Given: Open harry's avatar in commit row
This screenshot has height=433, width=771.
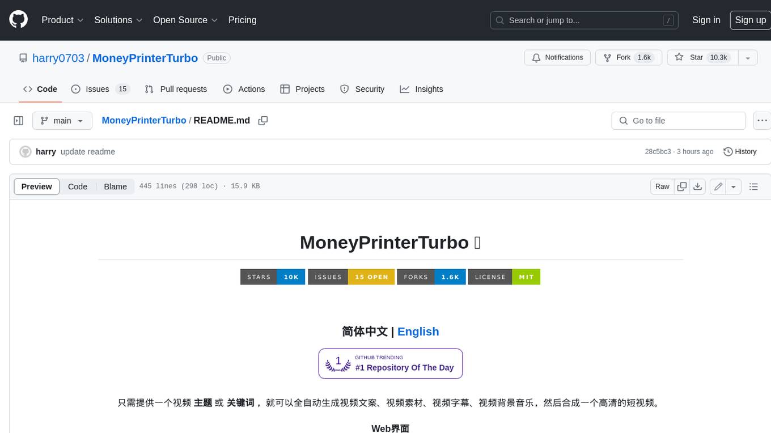Looking at the screenshot, I should click(26, 152).
